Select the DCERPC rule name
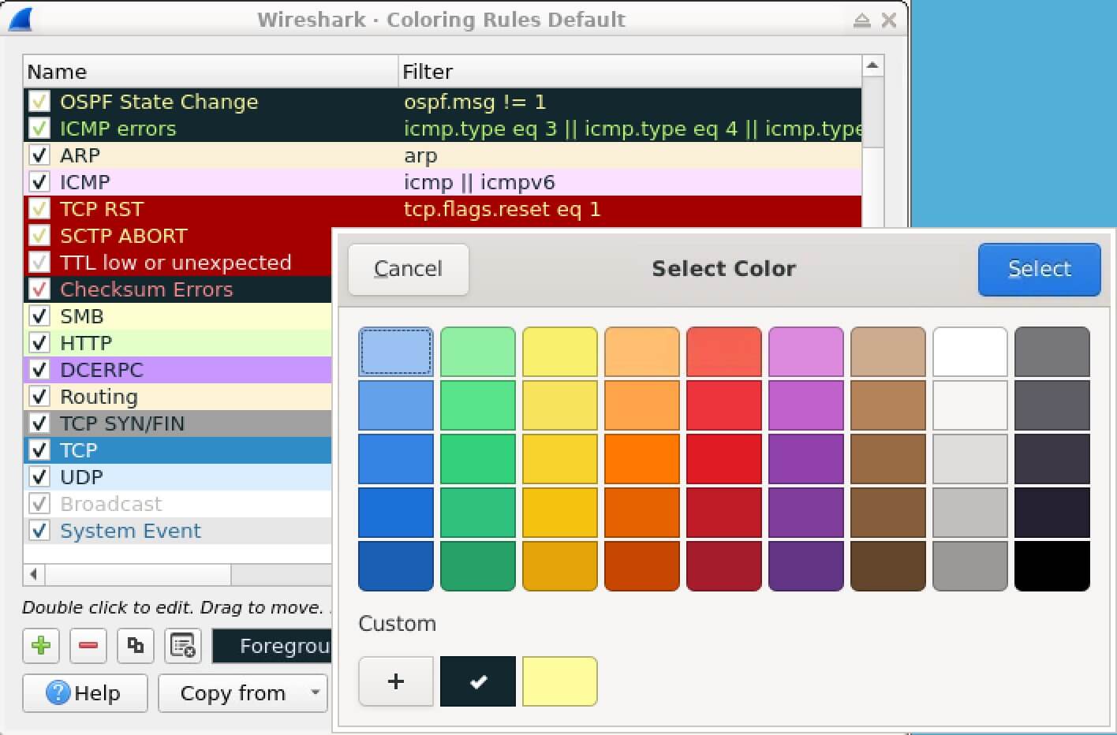1117x735 pixels. coord(102,370)
